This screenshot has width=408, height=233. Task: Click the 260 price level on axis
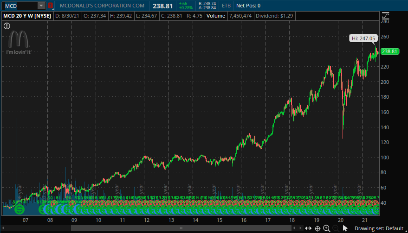point(385,37)
